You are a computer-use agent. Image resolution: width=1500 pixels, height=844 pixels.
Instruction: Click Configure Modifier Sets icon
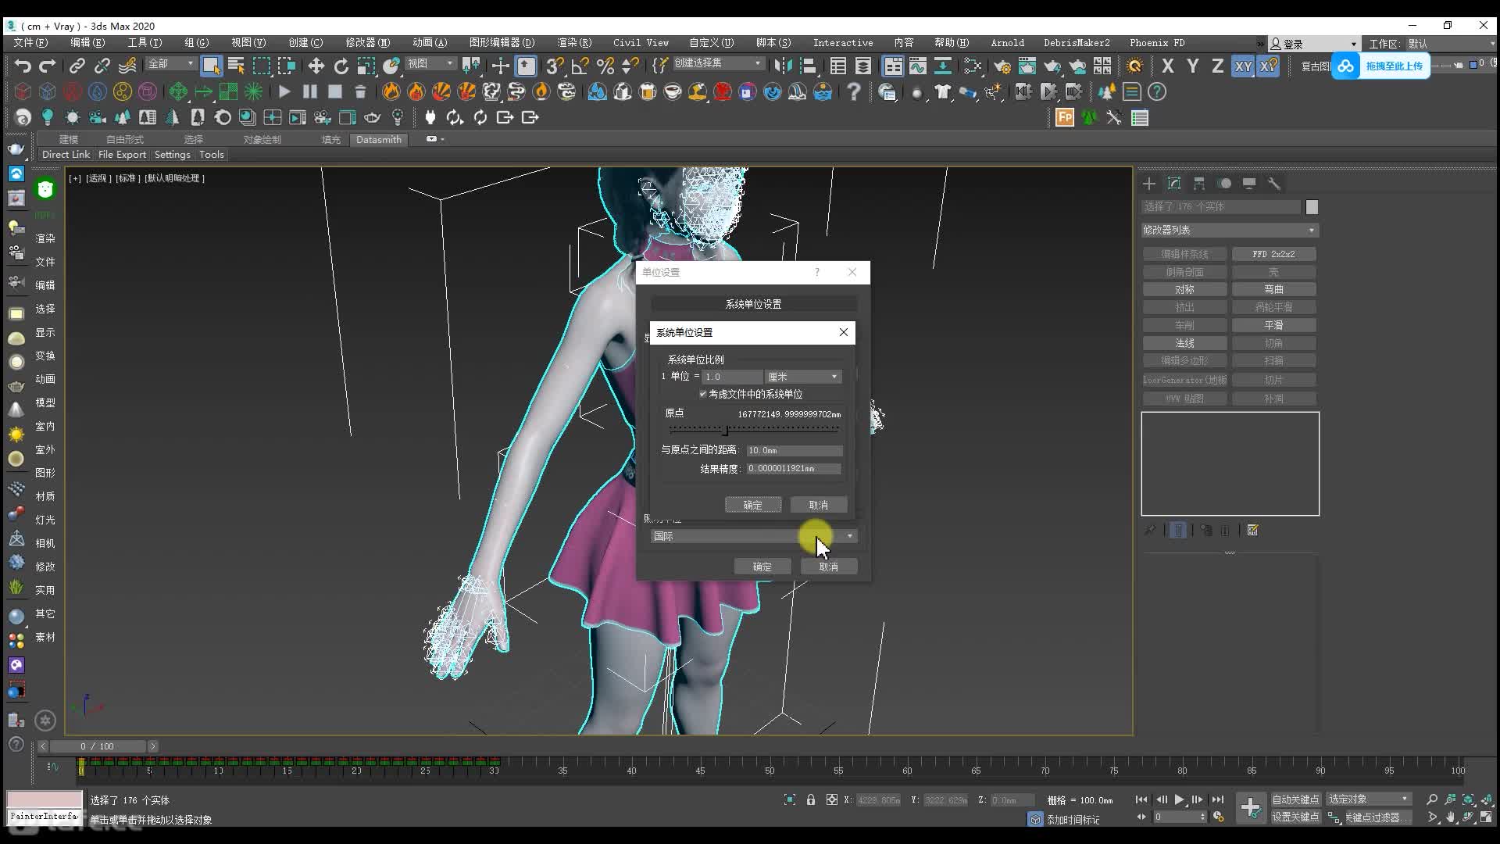click(1252, 531)
